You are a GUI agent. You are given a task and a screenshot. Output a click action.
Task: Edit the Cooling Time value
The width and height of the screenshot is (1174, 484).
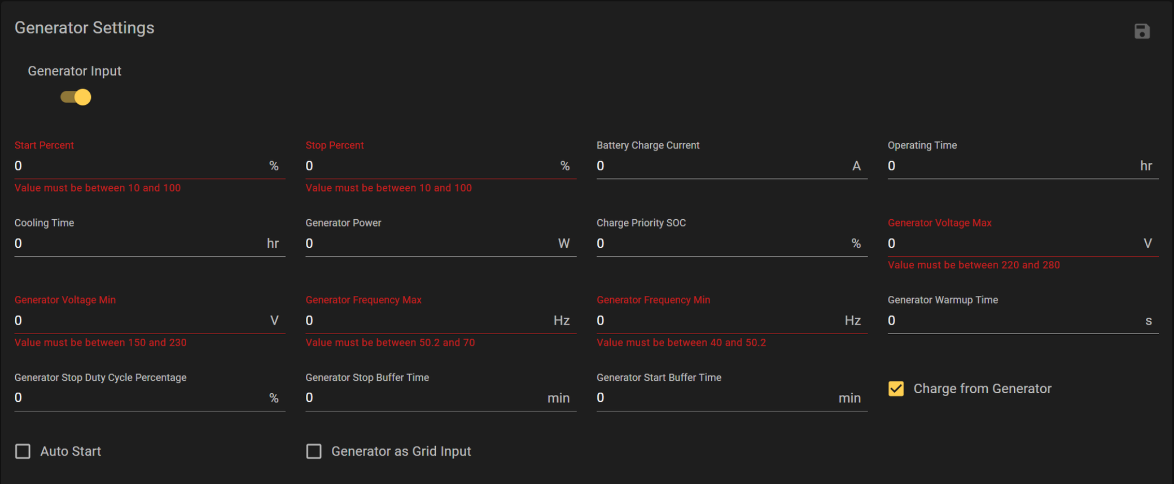[x=138, y=243]
